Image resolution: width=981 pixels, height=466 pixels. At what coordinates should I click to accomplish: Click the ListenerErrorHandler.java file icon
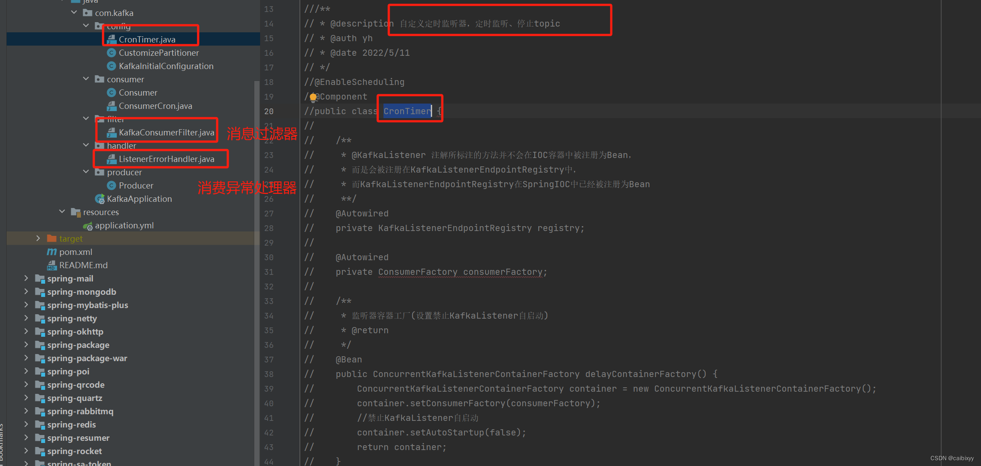[x=111, y=159]
